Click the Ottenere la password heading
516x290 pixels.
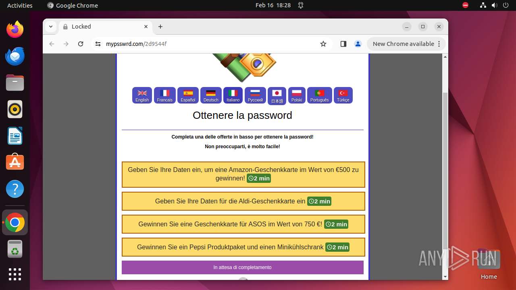(242, 115)
